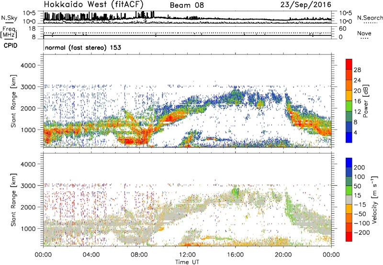The height and width of the screenshot is (265, 383).
Task: Click the '60' tick on Nave axis
Action: coord(343,29)
